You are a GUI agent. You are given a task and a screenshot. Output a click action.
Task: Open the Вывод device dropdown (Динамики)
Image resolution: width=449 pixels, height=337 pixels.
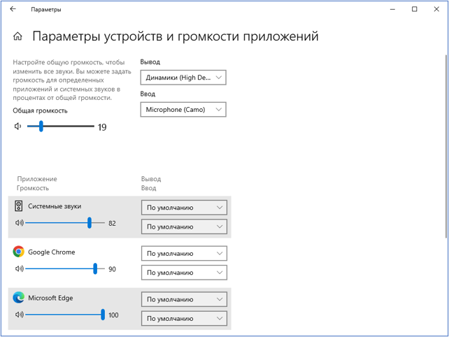click(x=183, y=78)
